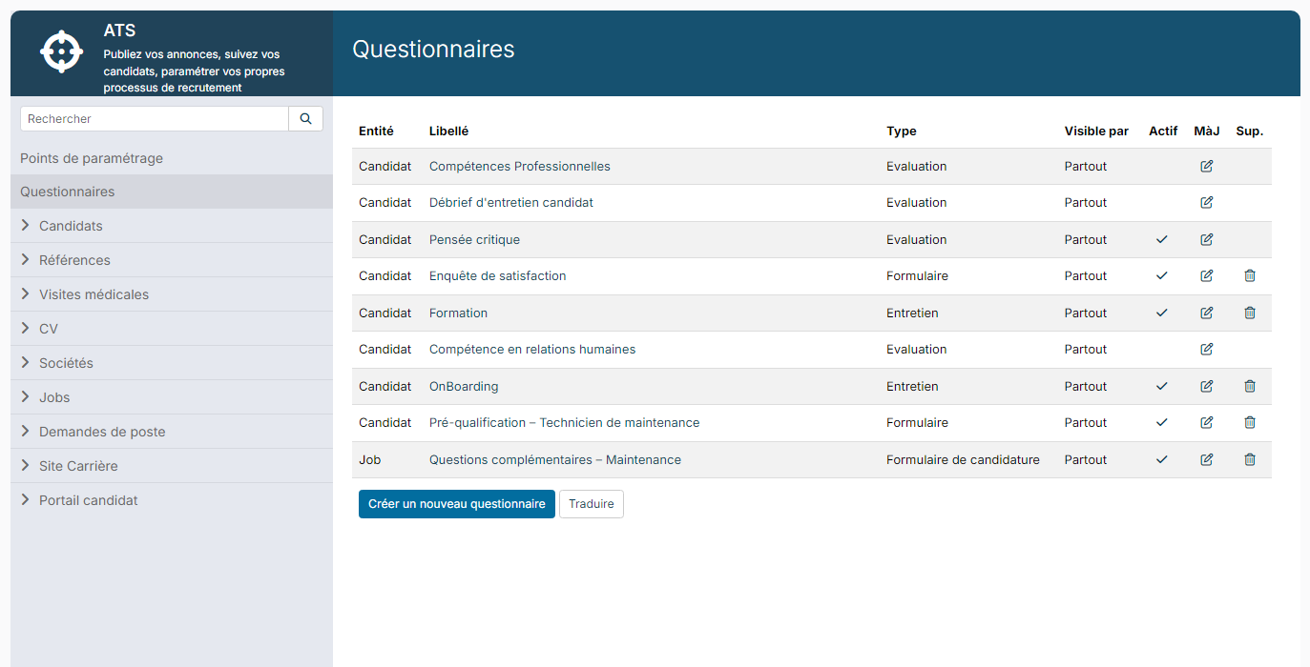
Task: Edit Pré-qualification – Technicien de maintenance
Action: coord(1207,423)
